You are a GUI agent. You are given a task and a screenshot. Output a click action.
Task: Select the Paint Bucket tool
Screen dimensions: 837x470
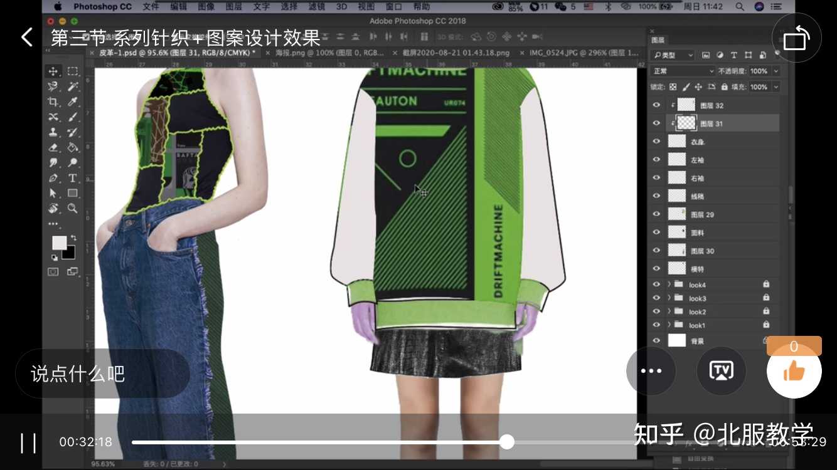pyautogui.click(x=73, y=148)
